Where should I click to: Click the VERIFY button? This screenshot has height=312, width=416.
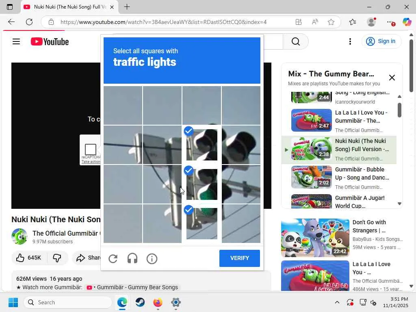click(x=240, y=258)
